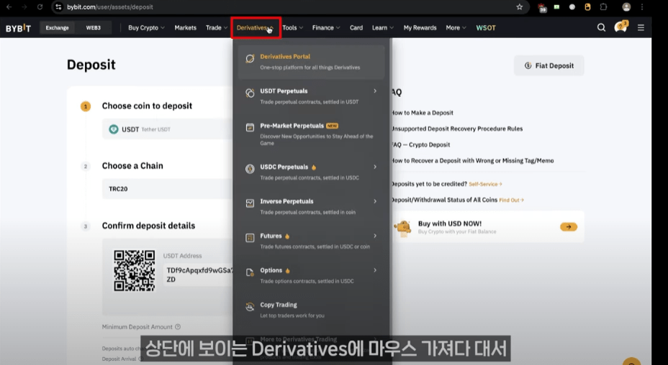Open the Learn dropdown
The image size is (668, 365).
click(x=382, y=27)
